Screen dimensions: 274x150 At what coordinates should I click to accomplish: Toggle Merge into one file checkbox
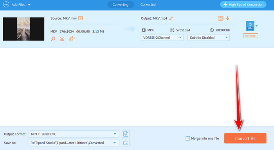coord(187,139)
